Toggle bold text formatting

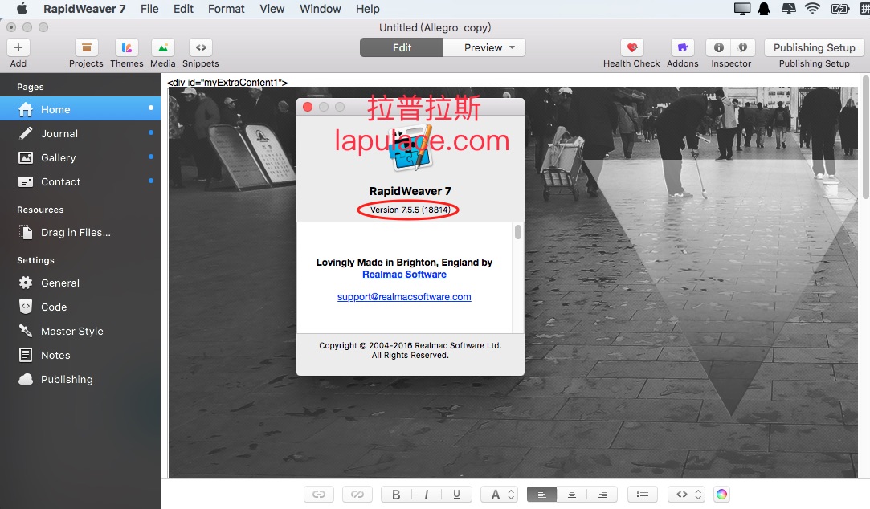[x=396, y=494]
